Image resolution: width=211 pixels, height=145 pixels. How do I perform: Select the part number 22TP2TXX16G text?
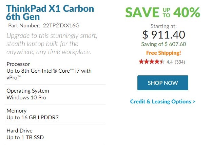[61, 25]
